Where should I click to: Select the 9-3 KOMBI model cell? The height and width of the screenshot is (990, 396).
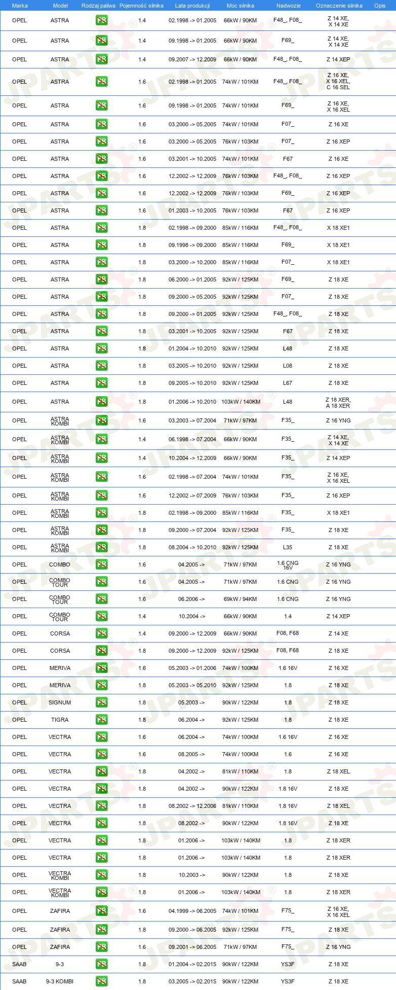60,981
